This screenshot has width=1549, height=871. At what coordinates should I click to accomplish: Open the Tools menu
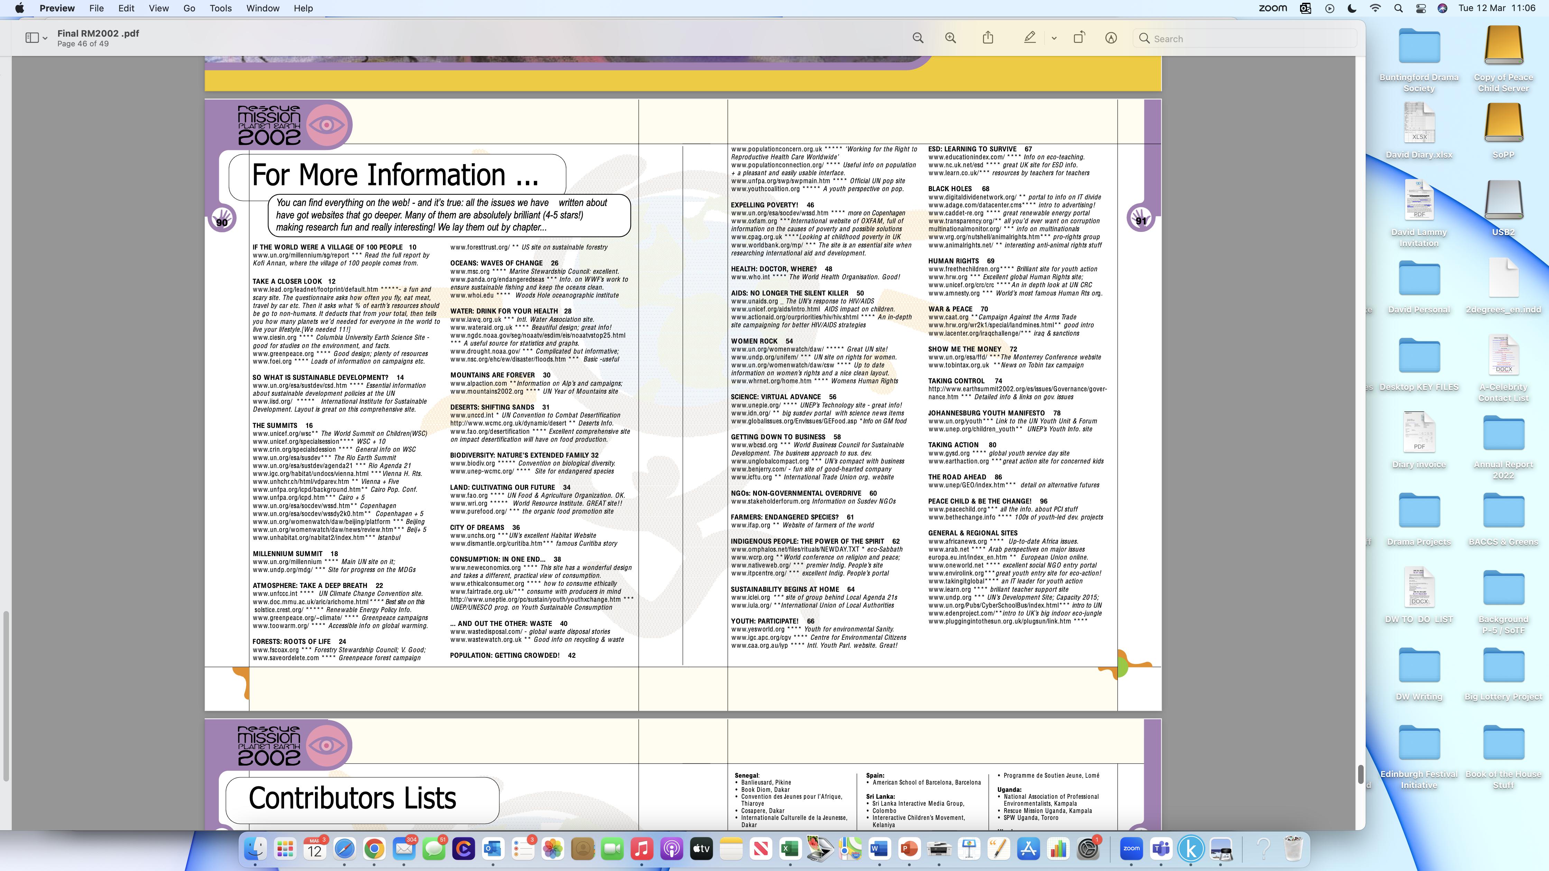click(220, 8)
